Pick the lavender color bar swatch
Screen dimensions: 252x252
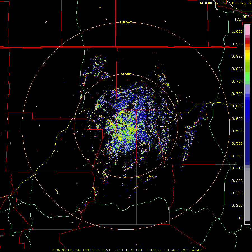(247, 89)
